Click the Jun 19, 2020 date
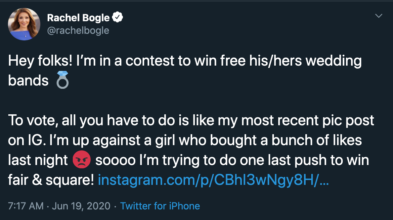 pos(81,206)
